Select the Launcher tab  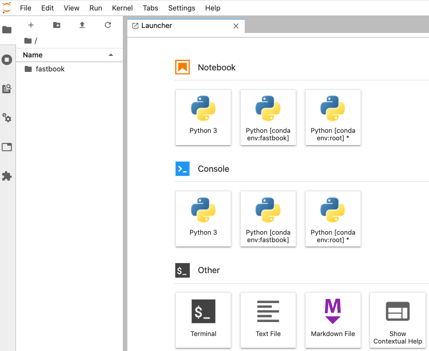click(x=156, y=25)
